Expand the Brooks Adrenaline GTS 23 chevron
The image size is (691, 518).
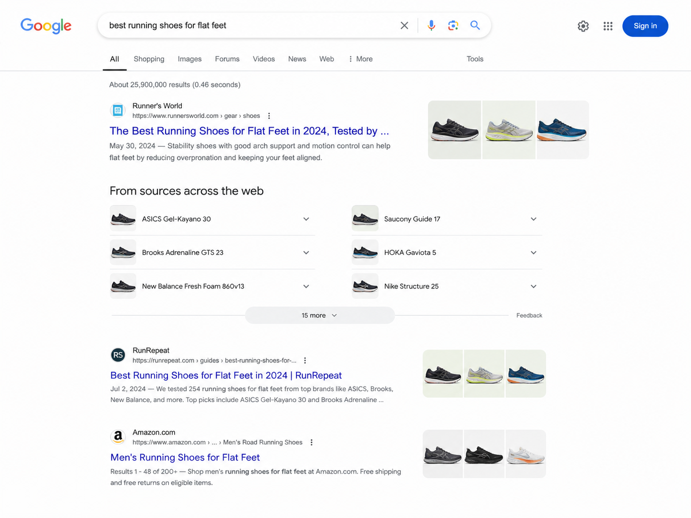click(x=306, y=253)
